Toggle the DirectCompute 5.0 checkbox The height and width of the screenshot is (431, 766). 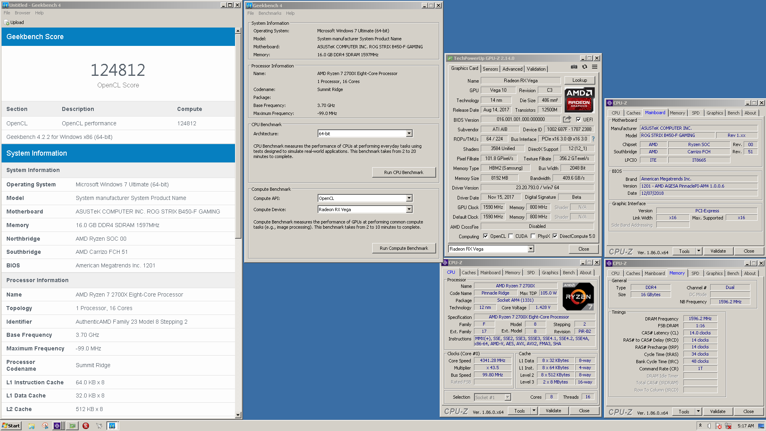tap(555, 236)
